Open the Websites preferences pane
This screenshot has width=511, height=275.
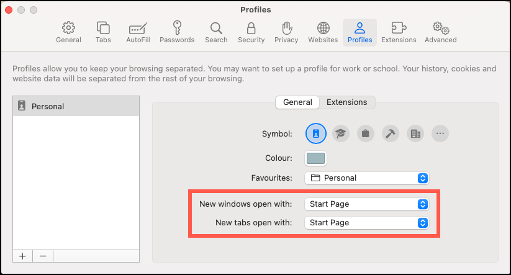click(323, 32)
